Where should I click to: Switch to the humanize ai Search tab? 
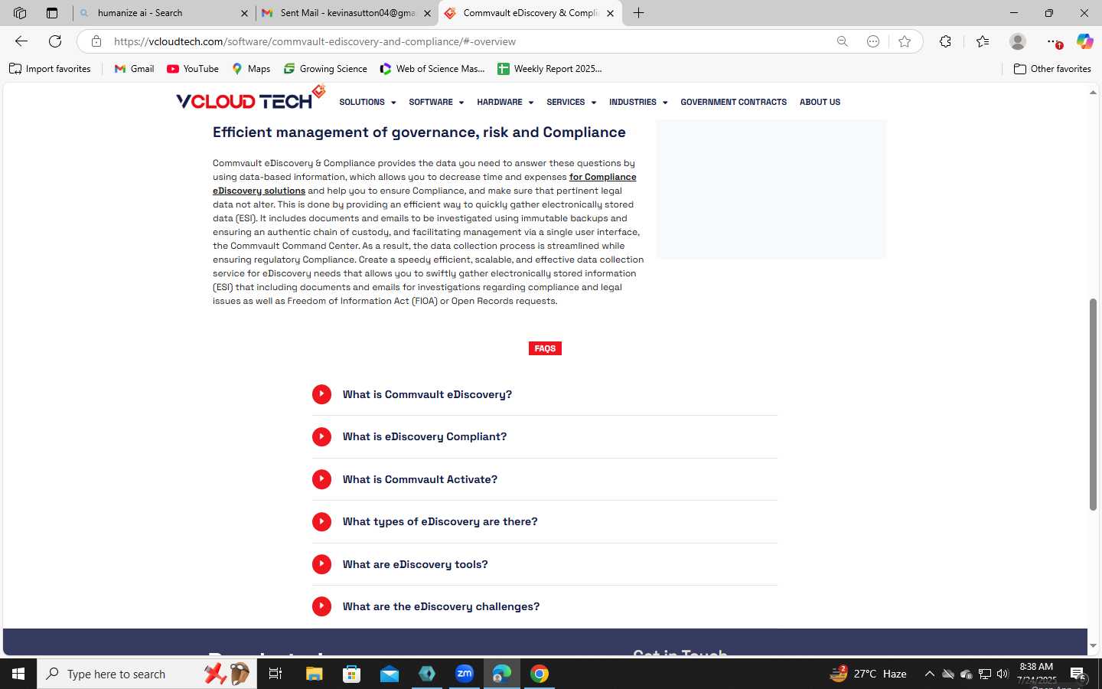pos(164,13)
